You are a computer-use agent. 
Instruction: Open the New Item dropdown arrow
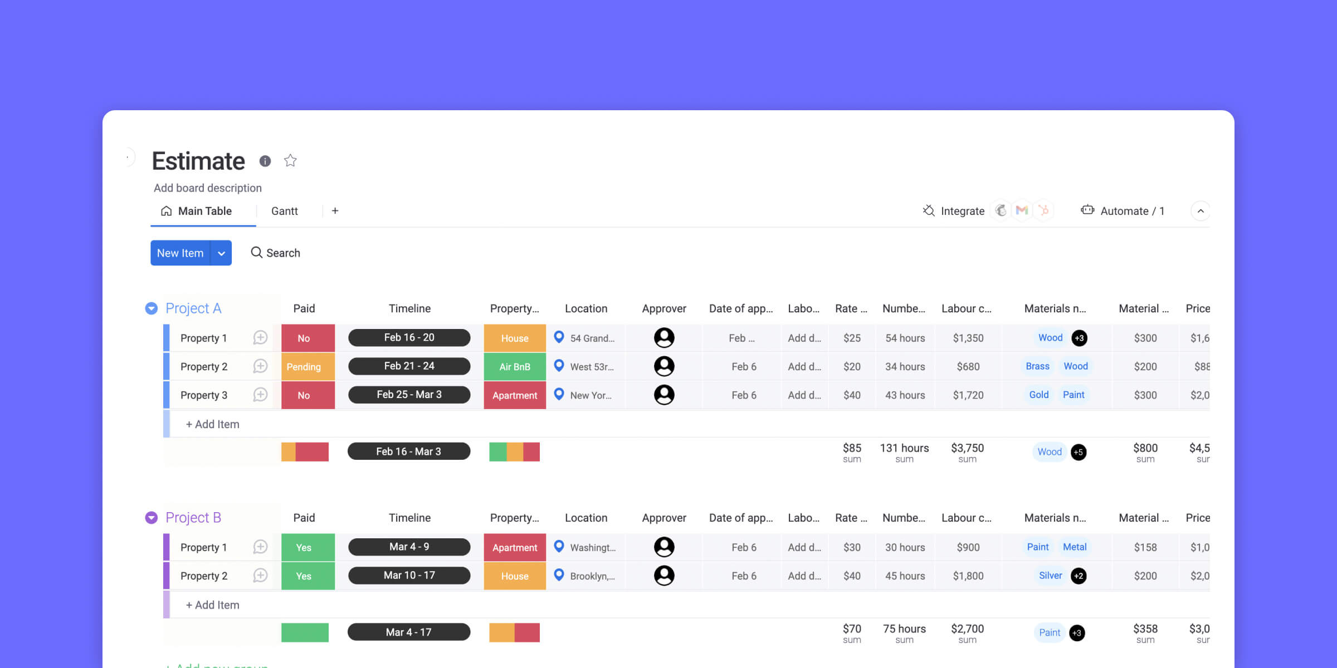pyautogui.click(x=221, y=253)
